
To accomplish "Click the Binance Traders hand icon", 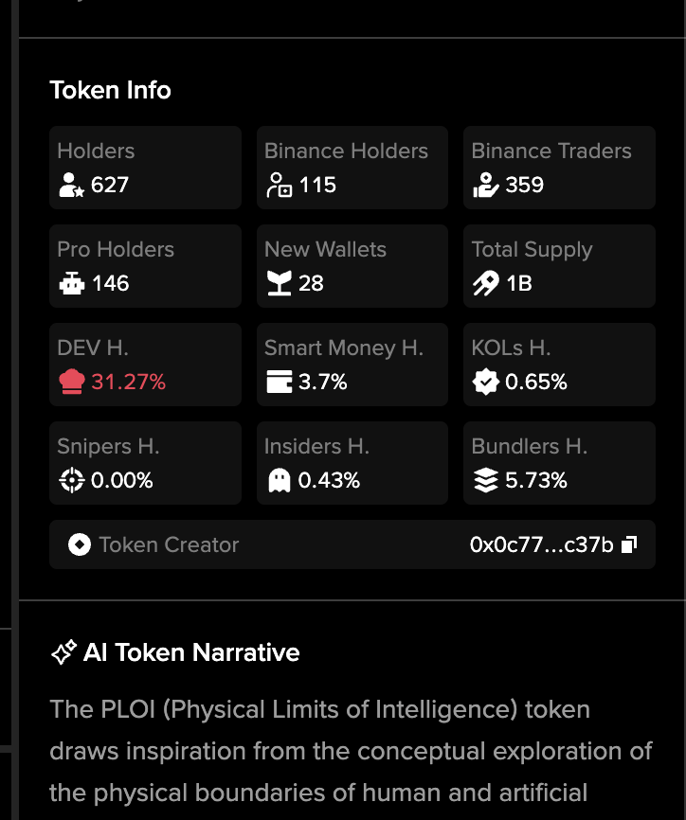I will pyautogui.click(x=485, y=186).
